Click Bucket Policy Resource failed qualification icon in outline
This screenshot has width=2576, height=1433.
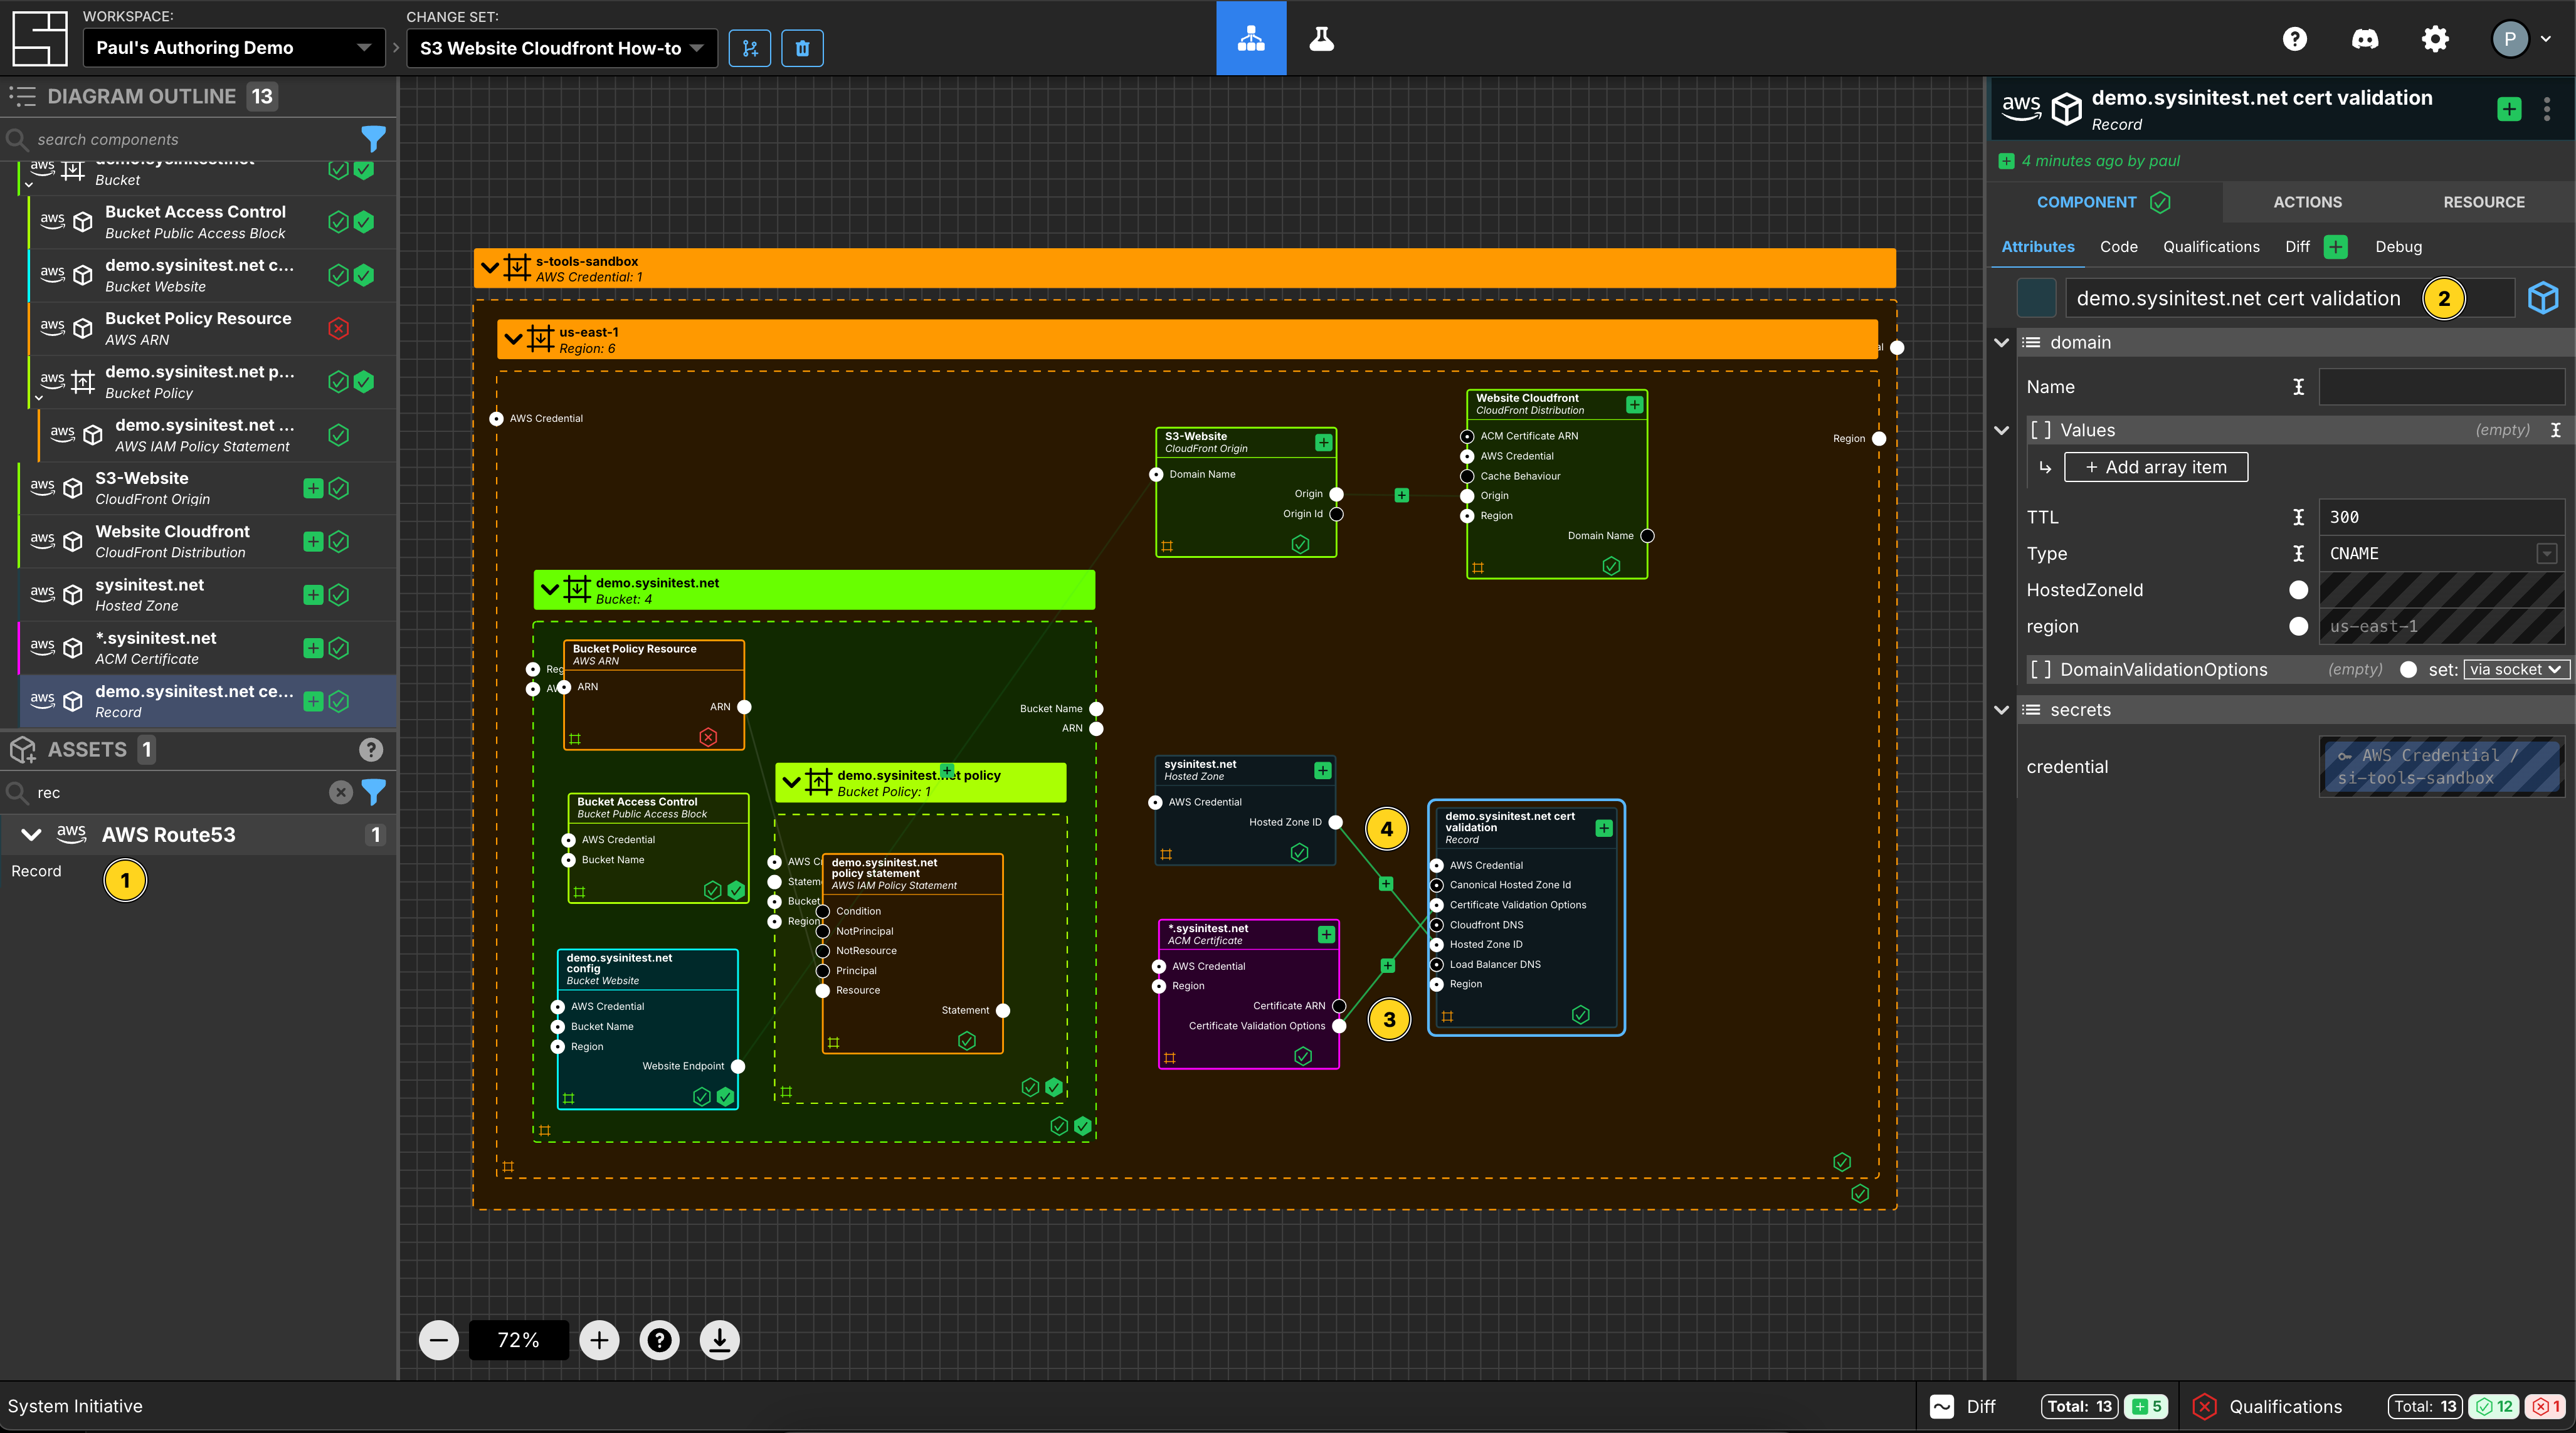pyautogui.click(x=339, y=328)
